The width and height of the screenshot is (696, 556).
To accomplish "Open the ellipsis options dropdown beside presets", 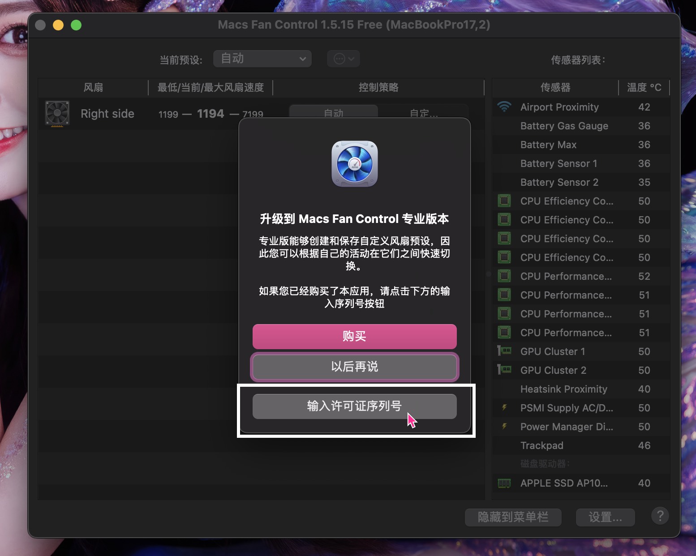I will (x=343, y=58).
